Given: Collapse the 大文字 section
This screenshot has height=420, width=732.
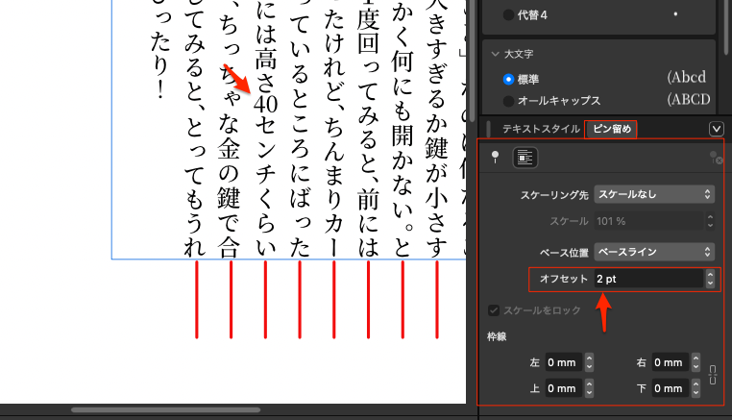Looking at the screenshot, I should (496, 55).
